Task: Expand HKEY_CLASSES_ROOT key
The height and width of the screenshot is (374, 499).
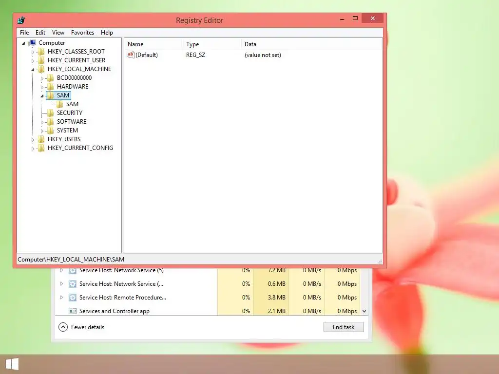Action: (x=33, y=52)
